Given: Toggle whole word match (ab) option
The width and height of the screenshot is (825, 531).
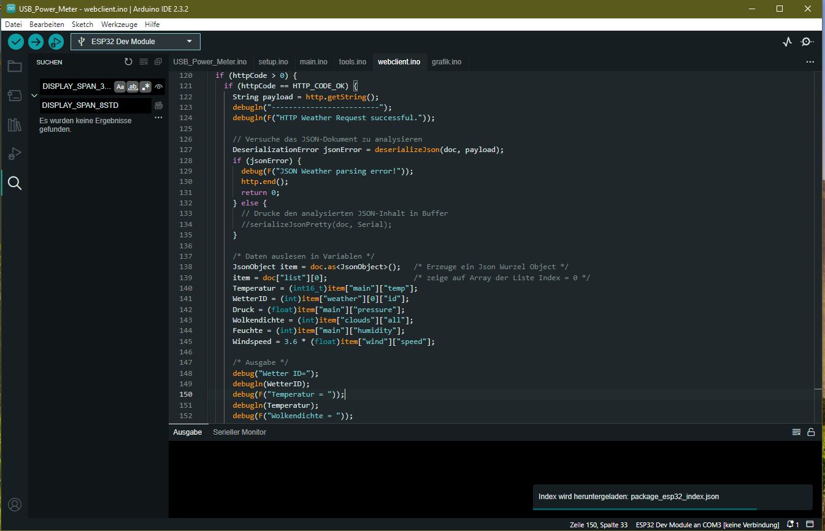Looking at the screenshot, I should pyautogui.click(x=132, y=87).
